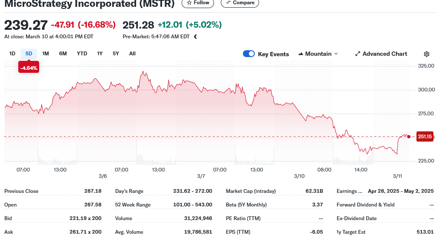Click the 3/11 date label
The image size is (439, 241).
tap(397, 176)
